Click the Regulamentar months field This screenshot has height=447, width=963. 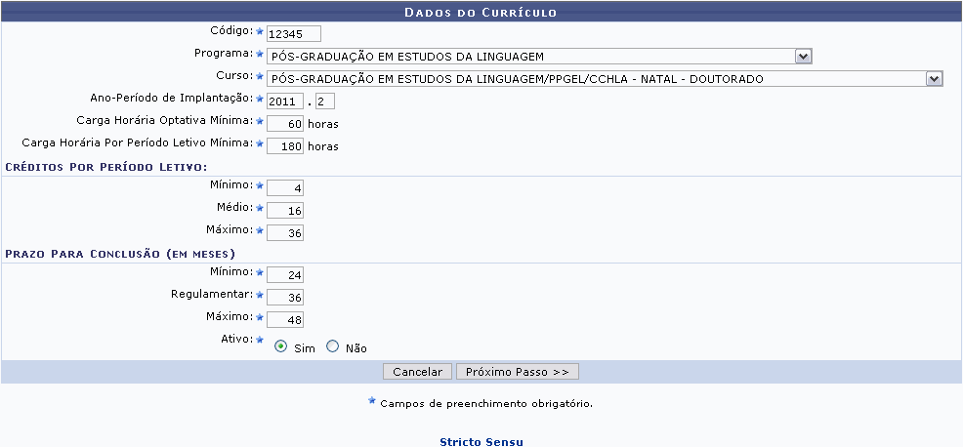[284, 297]
